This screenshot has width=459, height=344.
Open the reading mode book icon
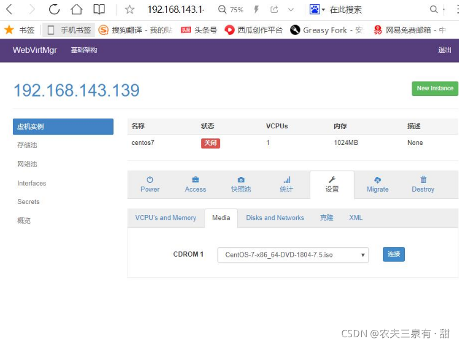pyautogui.click(x=99, y=9)
